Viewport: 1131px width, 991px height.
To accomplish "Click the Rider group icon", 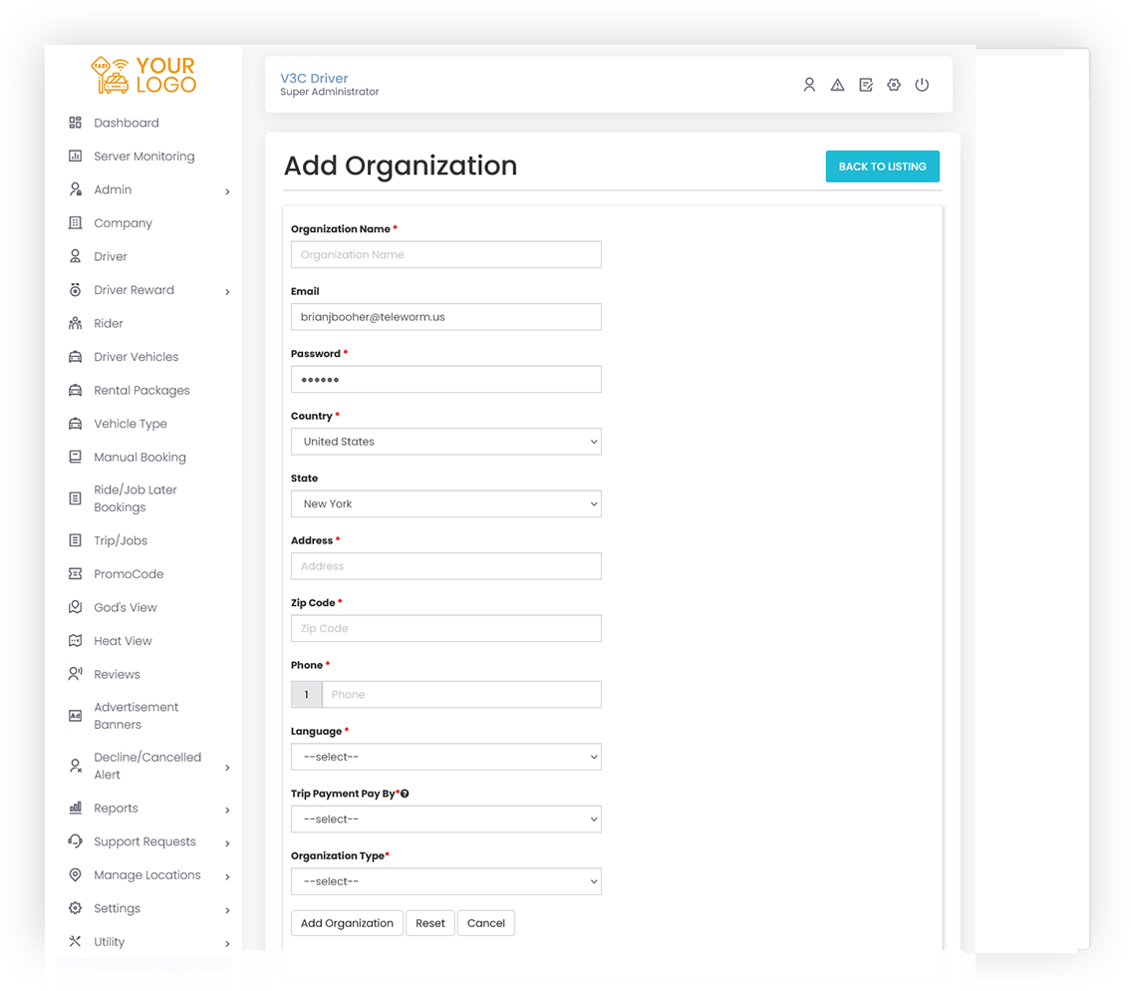I will [75, 323].
